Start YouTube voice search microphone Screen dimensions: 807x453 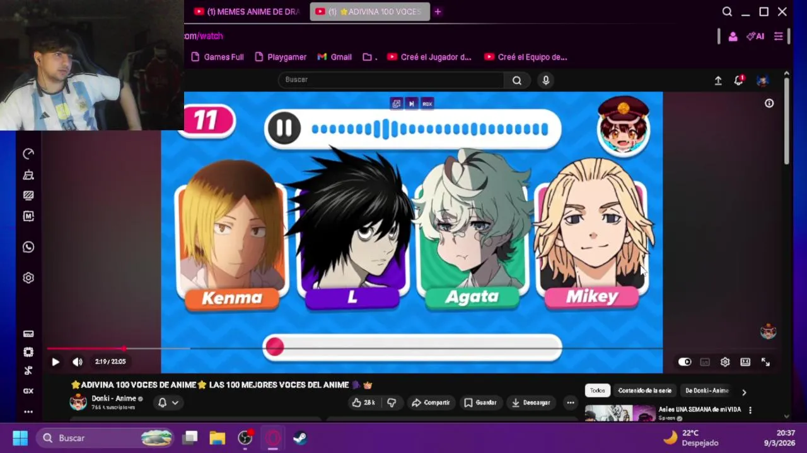tap(546, 80)
